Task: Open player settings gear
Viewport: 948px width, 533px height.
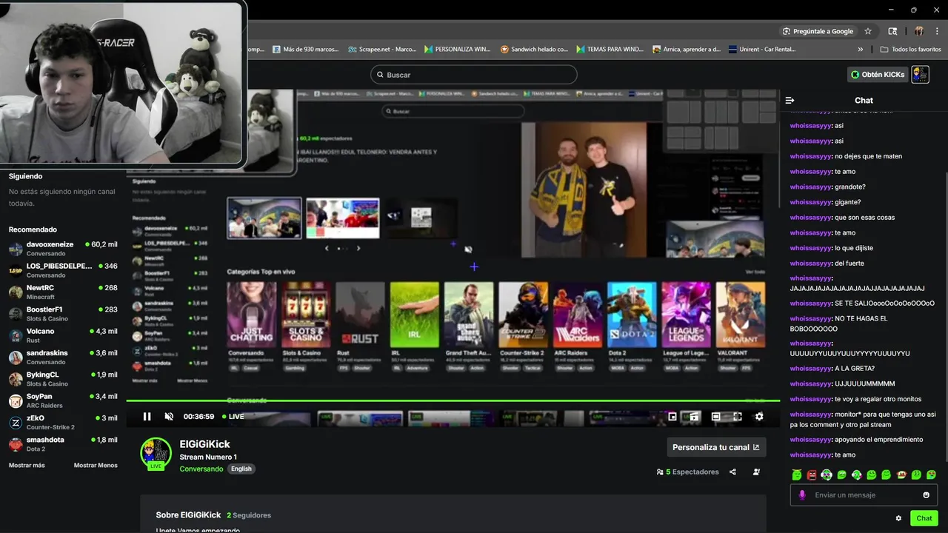Action: [759, 417]
